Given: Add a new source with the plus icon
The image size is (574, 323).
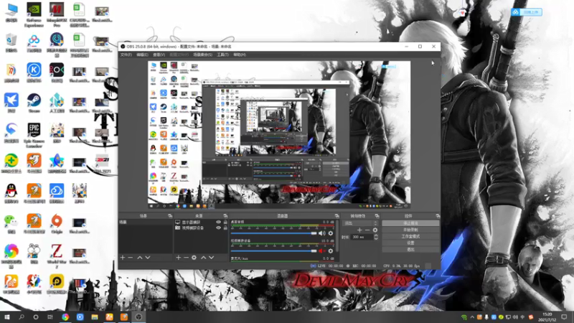Looking at the screenshot, I should (x=178, y=258).
